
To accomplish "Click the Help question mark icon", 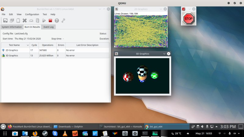I will pyautogui.click(x=57, y=20).
